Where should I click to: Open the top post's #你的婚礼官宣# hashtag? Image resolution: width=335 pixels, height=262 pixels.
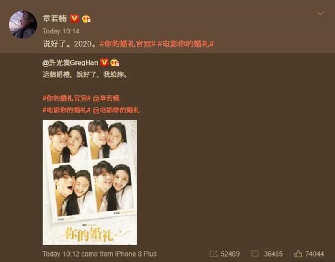click(x=127, y=44)
